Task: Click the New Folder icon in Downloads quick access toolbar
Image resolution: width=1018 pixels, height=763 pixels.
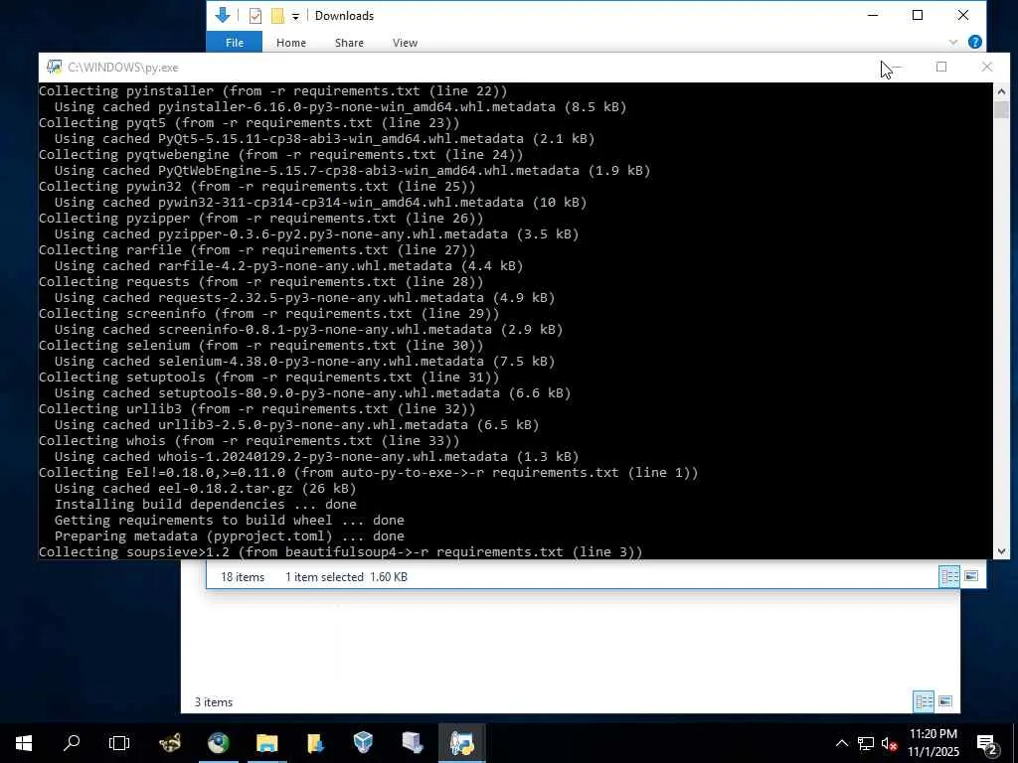Action: click(x=277, y=16)
